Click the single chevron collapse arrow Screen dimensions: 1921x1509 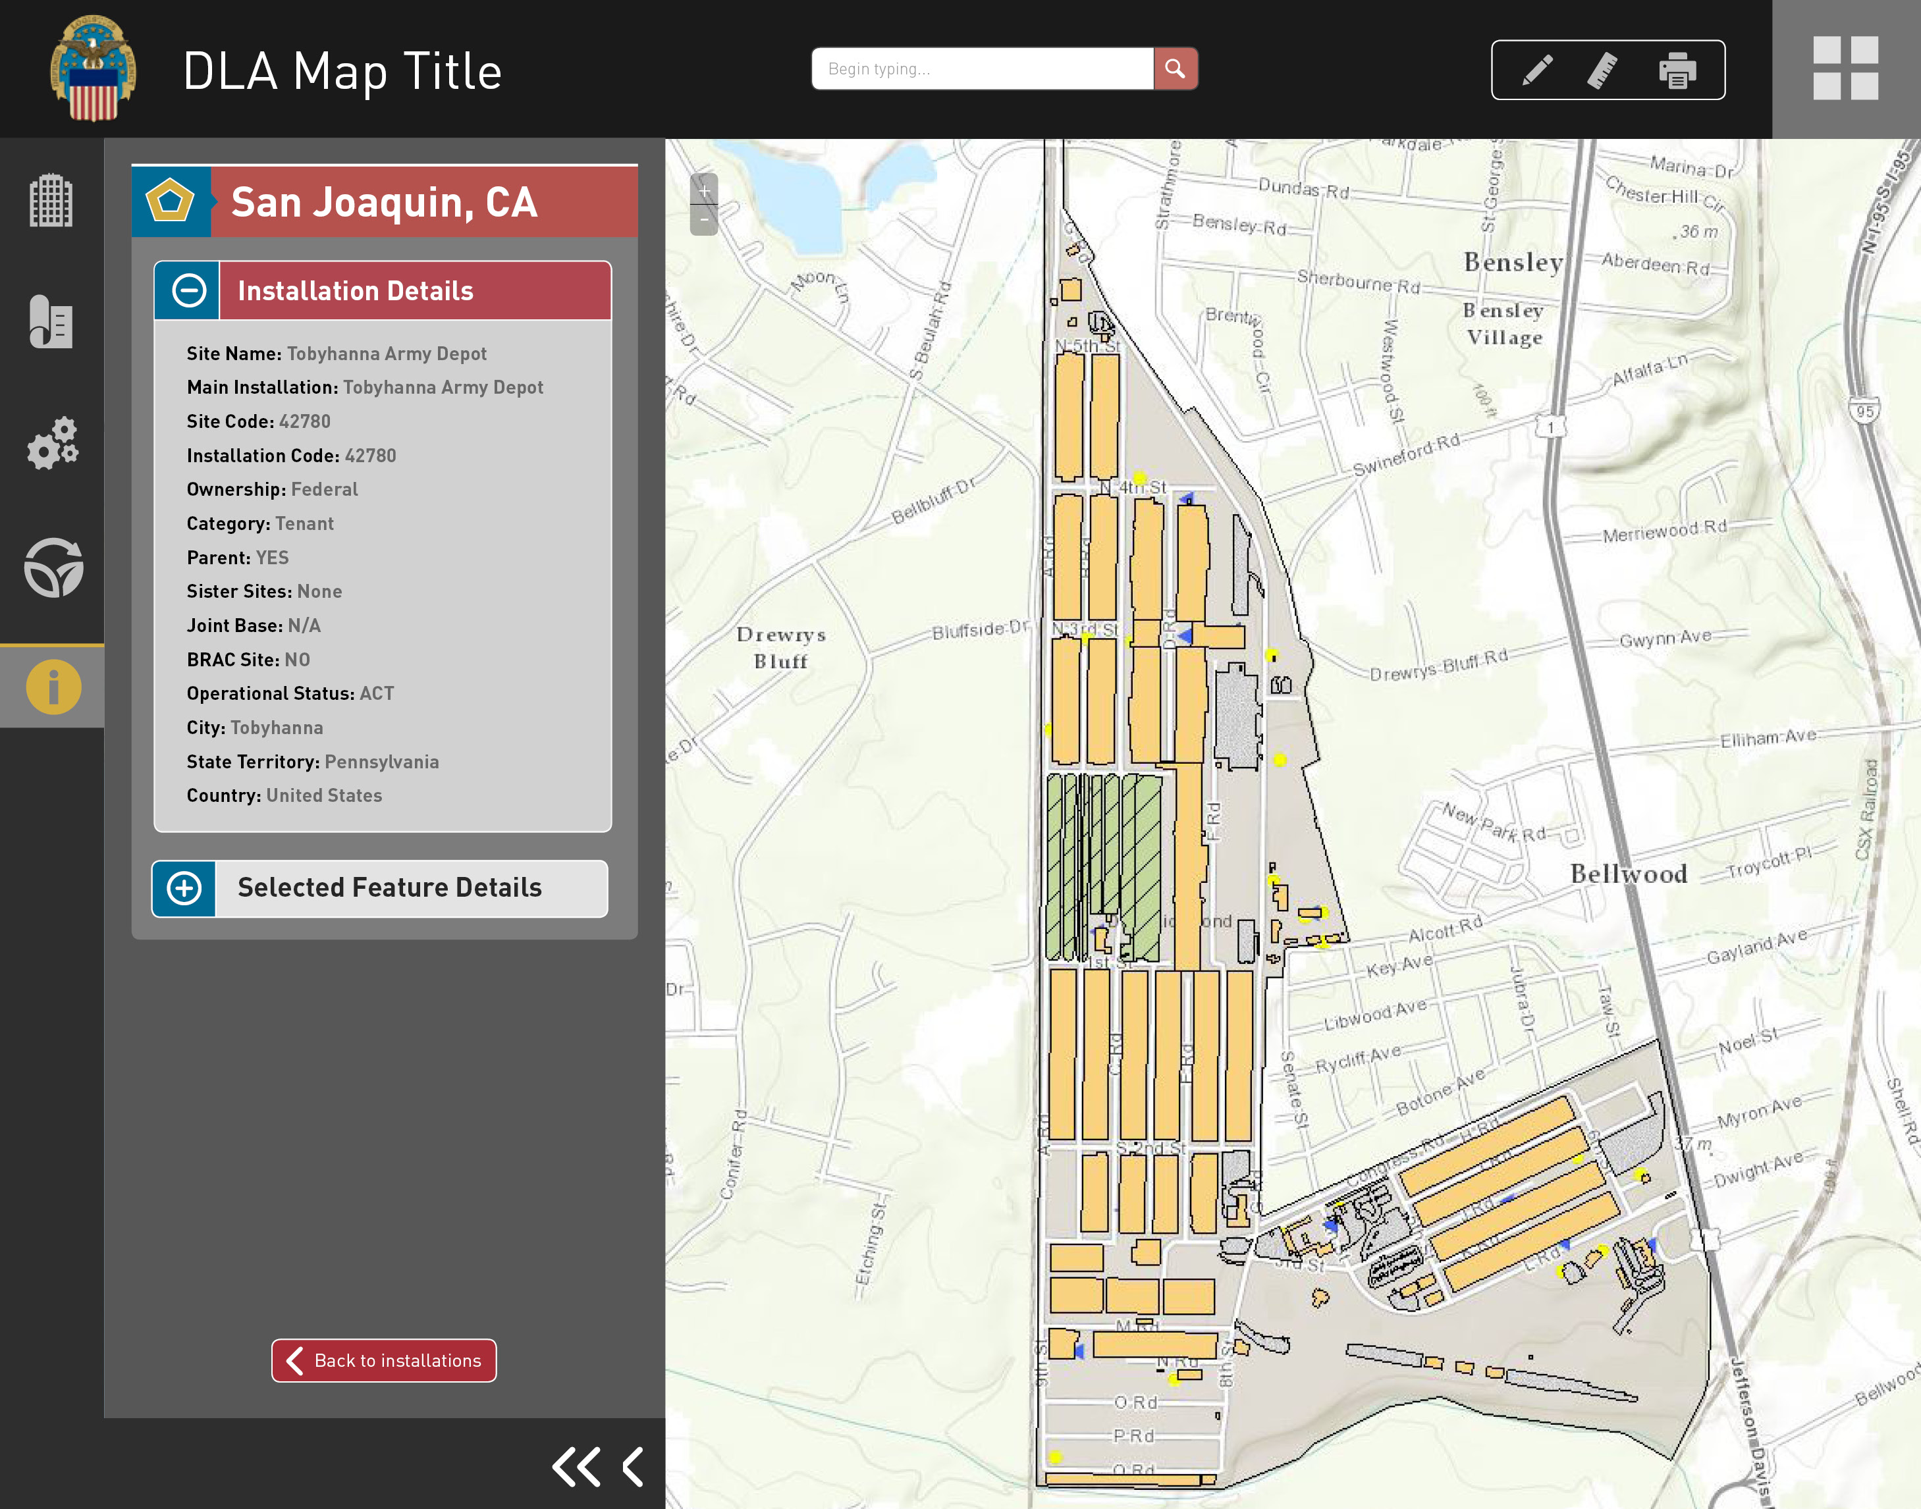point(633,1467)
